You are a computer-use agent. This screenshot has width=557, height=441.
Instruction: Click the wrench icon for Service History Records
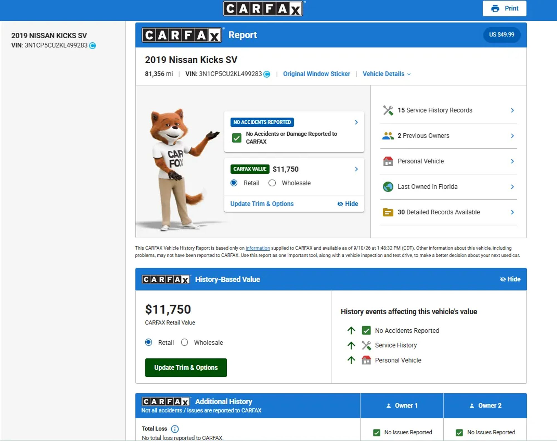[388, 110]
